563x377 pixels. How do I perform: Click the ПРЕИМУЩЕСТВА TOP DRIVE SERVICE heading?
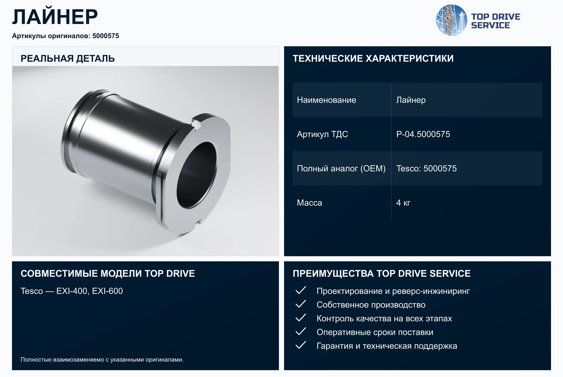pos(381,273)
